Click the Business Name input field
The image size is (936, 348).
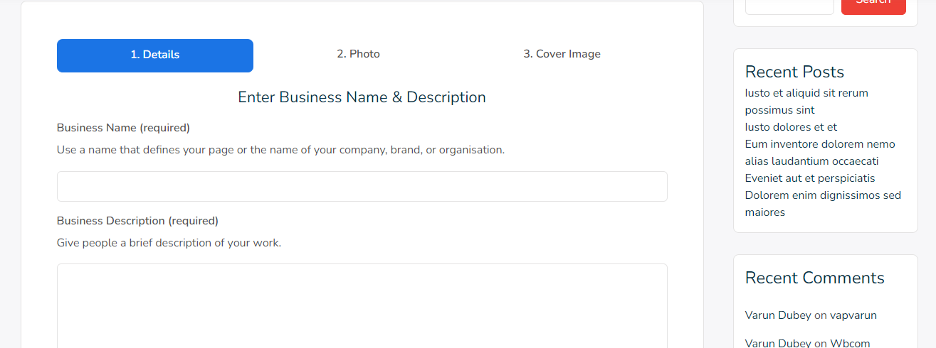pyautogui.click(x=362, y=186)
